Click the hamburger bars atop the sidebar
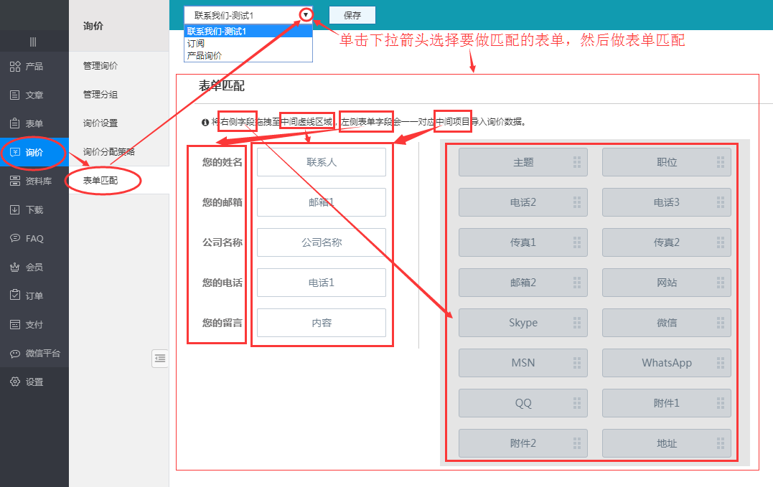 [x=33, y=42]
